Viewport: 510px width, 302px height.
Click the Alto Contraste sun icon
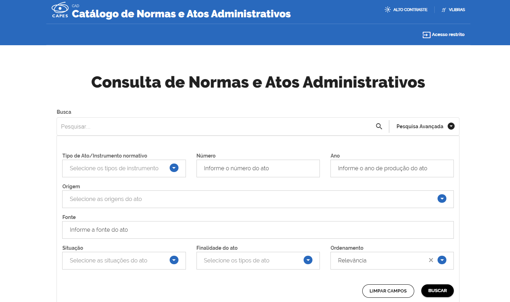(x=388, y=10)
